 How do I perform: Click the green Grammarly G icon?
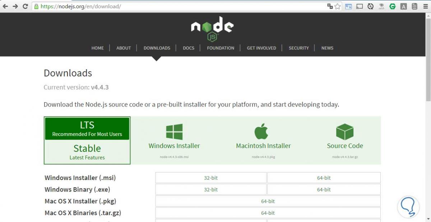pyautogui.click(x=393, y=6)
